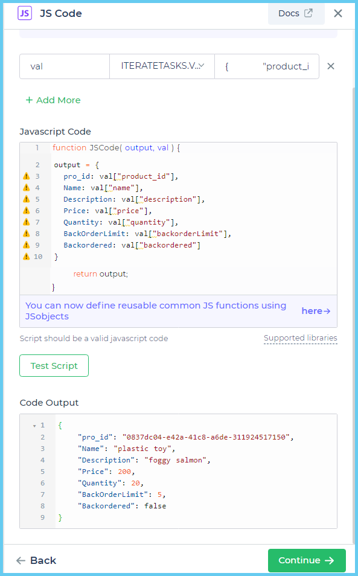
Task: Click the warning icon beside line 6
Action: [x=25, y=210]
